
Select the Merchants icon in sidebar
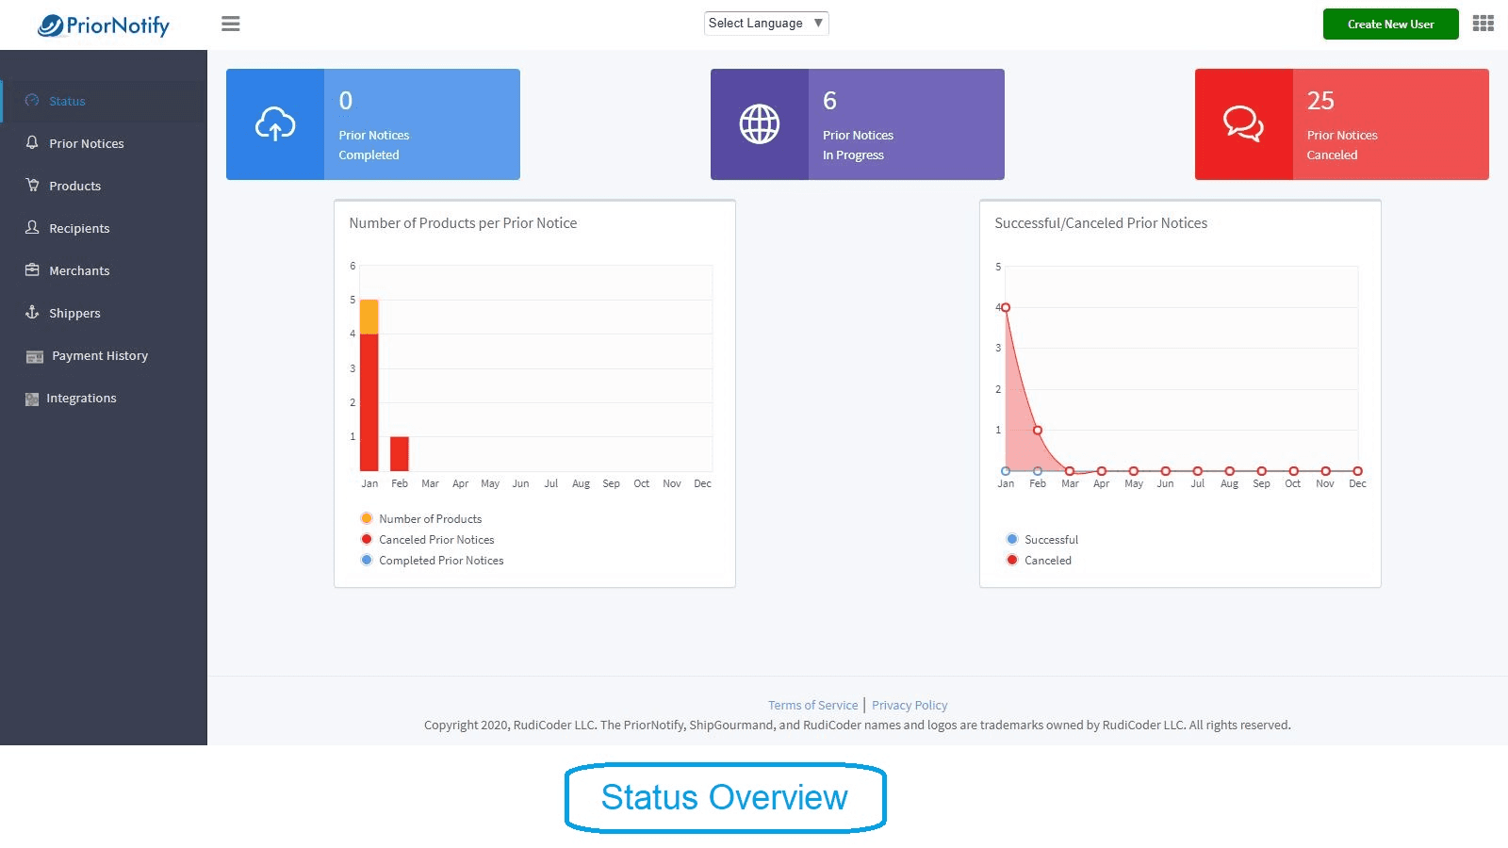[31, 269]
